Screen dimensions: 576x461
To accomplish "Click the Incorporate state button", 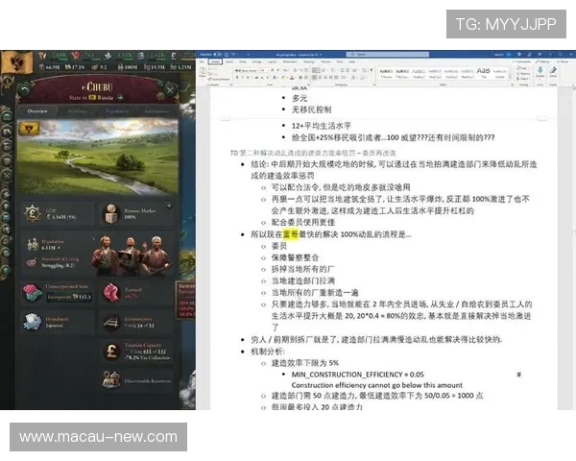I will coord(70,297).
